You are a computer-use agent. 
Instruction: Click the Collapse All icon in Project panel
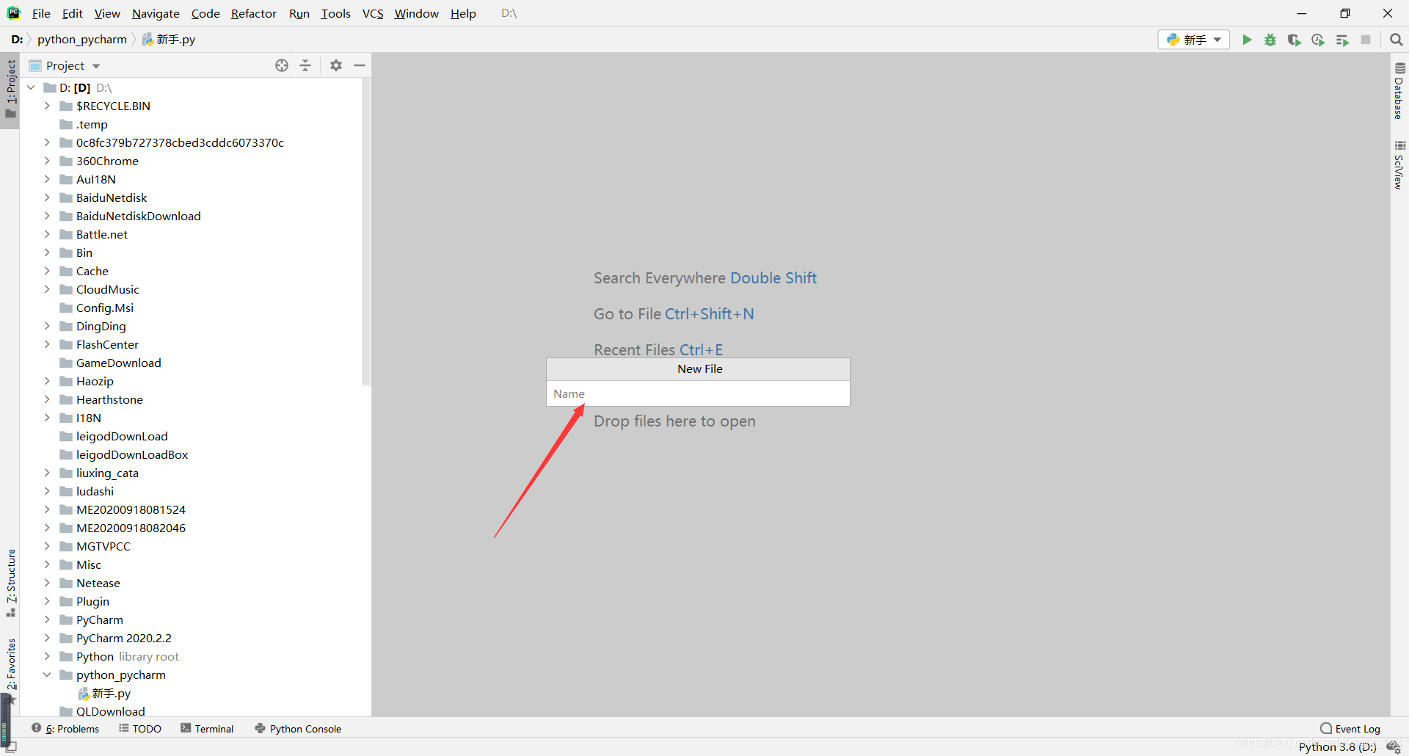[305, 65]
